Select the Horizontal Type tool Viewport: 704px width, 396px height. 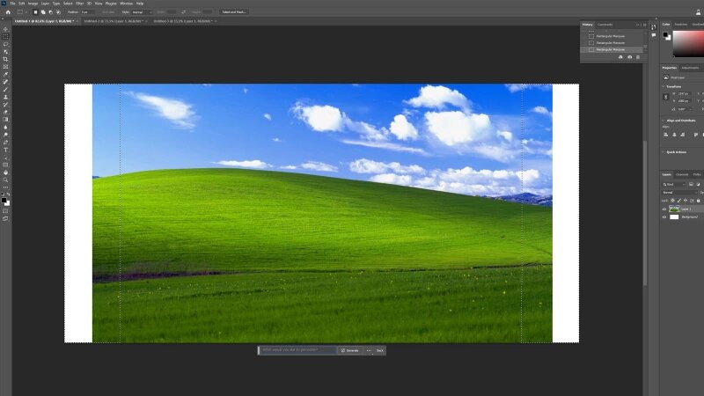5,150
